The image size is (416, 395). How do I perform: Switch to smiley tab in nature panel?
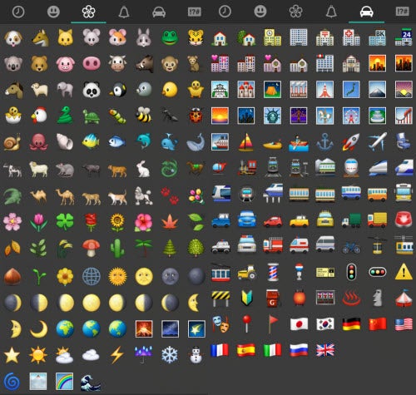tap(53, 12)
